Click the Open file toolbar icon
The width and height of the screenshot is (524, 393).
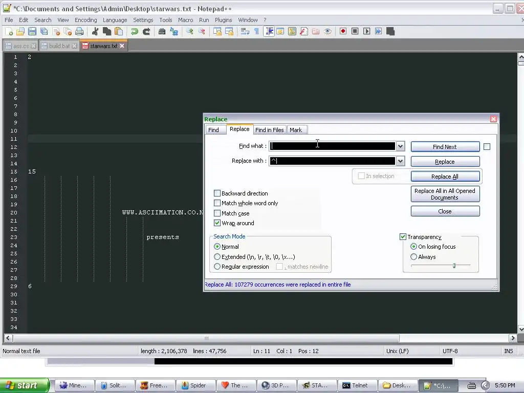click(x=20, y=31)
